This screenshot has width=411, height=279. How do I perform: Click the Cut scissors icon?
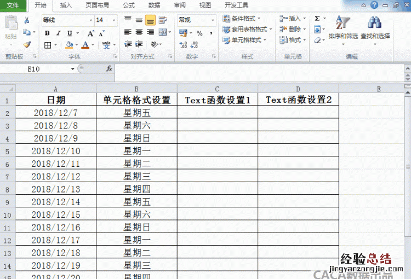[27, 20]
